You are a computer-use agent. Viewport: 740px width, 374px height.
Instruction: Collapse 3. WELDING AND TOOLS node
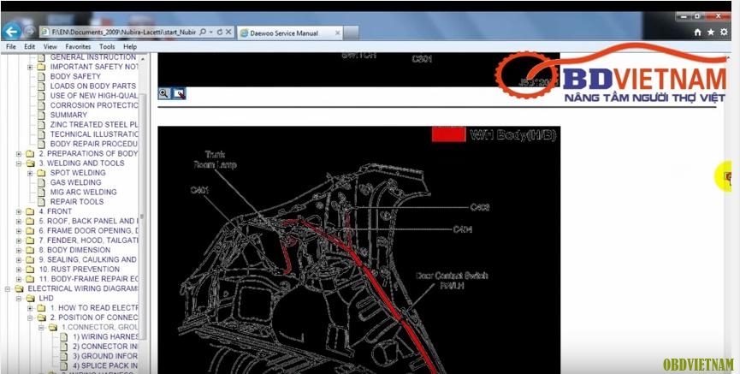point(19,163)
